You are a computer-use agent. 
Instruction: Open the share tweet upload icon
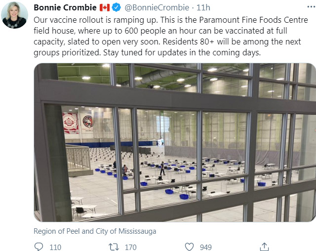264,247
